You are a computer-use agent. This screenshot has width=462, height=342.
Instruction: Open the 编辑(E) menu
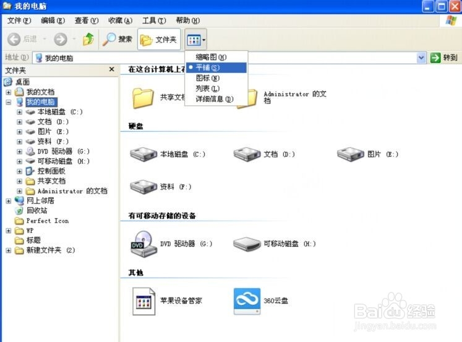click(53, 20)
